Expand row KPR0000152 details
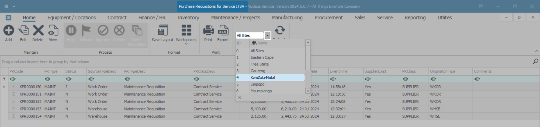This screenshot has width=540, height=127. point(13,101)
